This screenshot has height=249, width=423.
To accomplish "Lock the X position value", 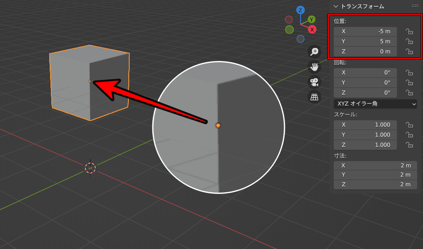I will click(x=409, y=31).
